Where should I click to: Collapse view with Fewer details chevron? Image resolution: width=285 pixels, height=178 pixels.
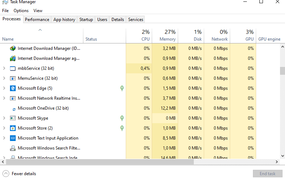pyautogui.click(x=6, y=174)
